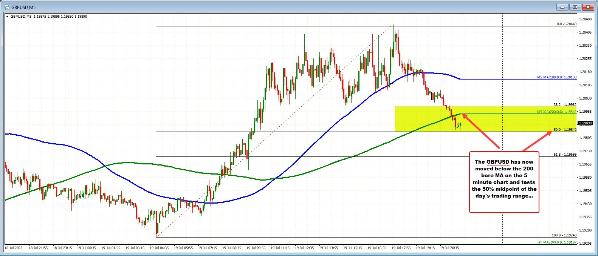The width and height of the screenshot is (598, 256).
Task: Expand the triangle next to GBPUSD,M5 label
Action: pos(8,17)
